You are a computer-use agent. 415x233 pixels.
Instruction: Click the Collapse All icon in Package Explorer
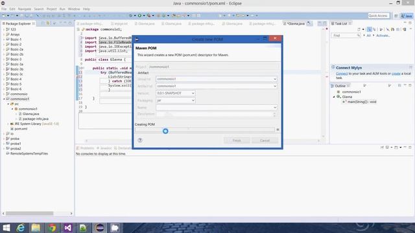(x=43, y=23)
